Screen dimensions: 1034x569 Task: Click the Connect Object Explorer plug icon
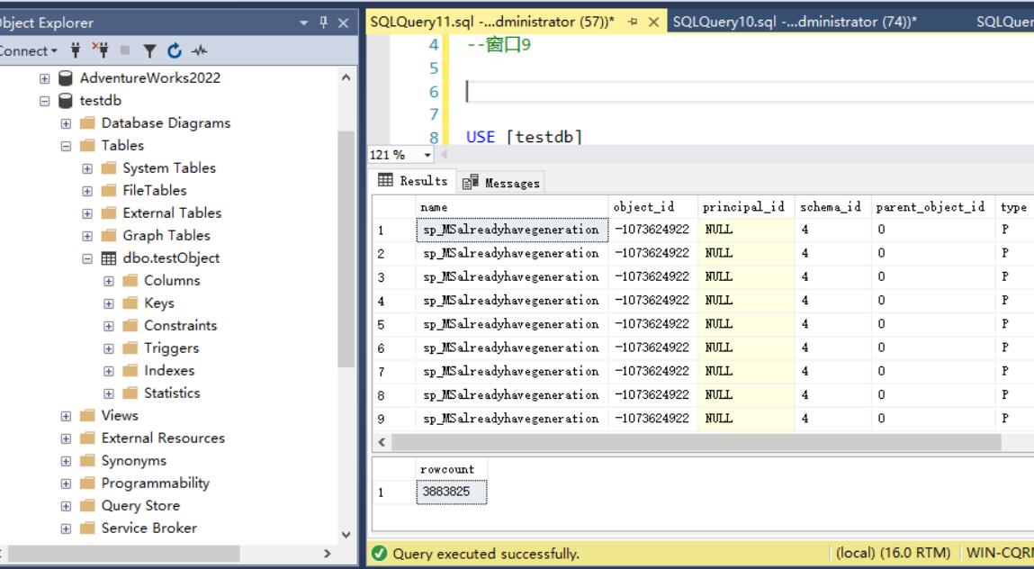(x=76, y=50)
